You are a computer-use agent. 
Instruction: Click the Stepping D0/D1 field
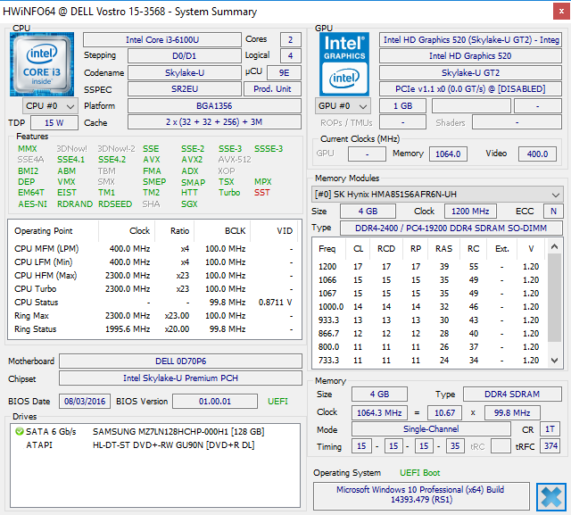pyautogui.click(x=185, y=55)
